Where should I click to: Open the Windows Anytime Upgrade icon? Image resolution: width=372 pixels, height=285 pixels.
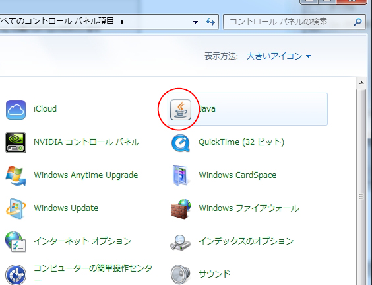(16, 176)
